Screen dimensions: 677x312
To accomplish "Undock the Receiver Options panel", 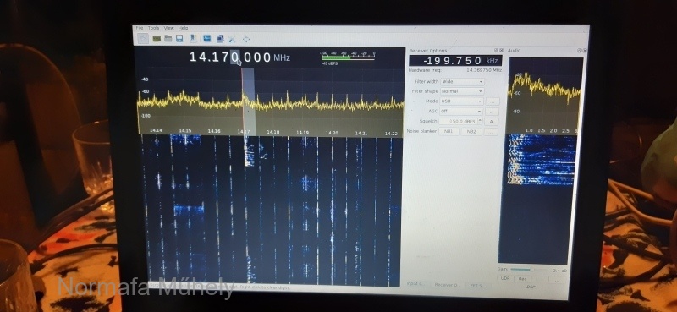I will [x=497, y=51].
